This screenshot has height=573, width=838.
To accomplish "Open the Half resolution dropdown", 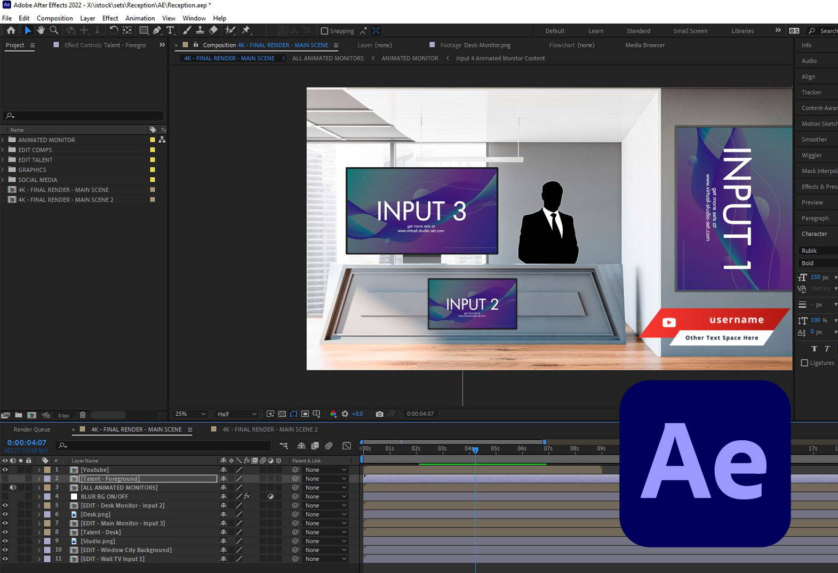I will tap(237, 414).
